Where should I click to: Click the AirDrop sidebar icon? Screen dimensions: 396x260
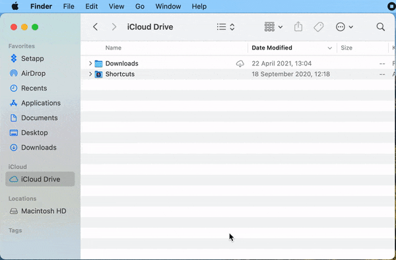tap(14, 73)
